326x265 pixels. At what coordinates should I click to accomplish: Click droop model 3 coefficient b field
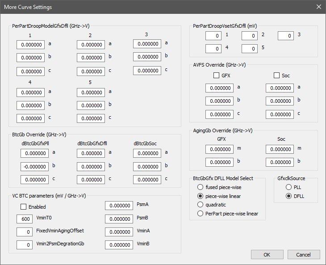point(147,57)
